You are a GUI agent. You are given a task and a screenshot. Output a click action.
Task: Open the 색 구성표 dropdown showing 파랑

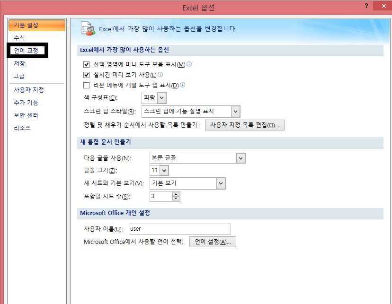pyautogui.click(x=162, y=97)
